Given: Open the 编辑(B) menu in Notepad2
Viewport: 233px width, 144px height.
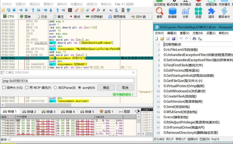Looking at the screenshot, I should pyautogui.click(x=172, y=33).
